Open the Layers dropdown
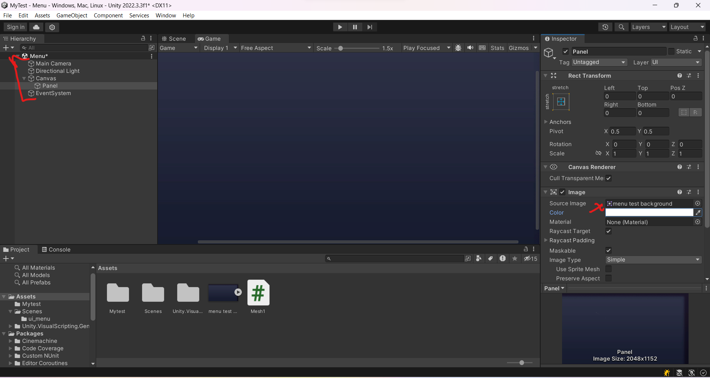Screen dimensions: 710x378 [x=649, y=27]
